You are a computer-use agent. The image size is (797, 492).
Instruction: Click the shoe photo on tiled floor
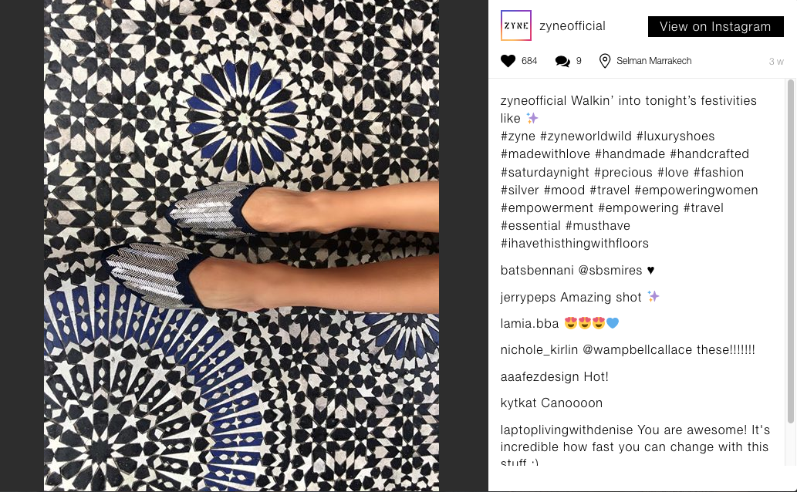pos(241,245)
